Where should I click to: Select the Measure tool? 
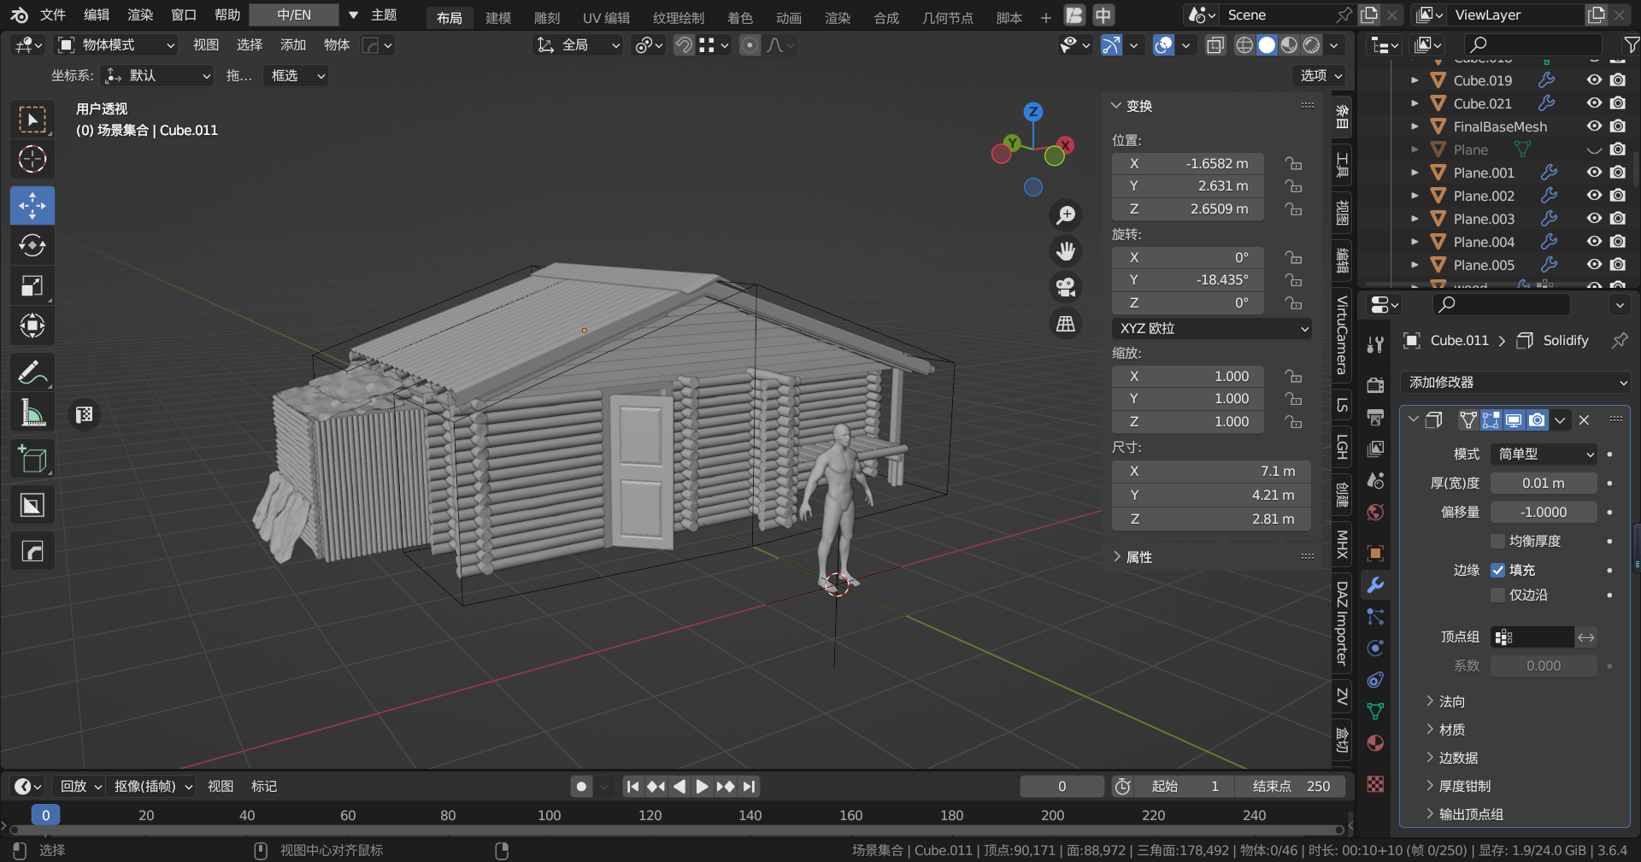(32, 413)
